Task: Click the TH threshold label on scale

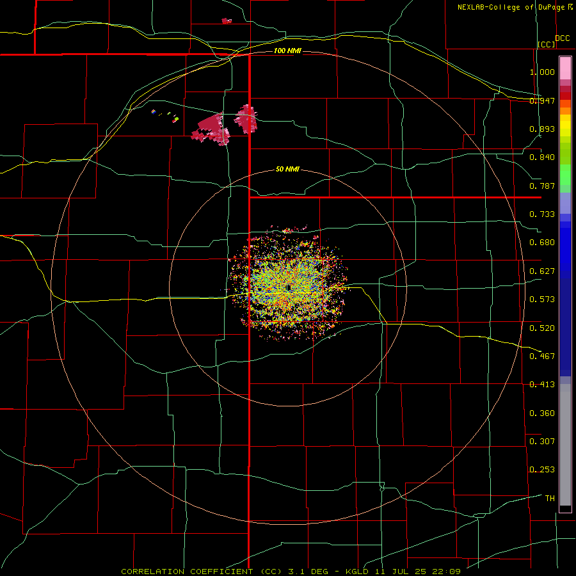Action: [550, 499]
